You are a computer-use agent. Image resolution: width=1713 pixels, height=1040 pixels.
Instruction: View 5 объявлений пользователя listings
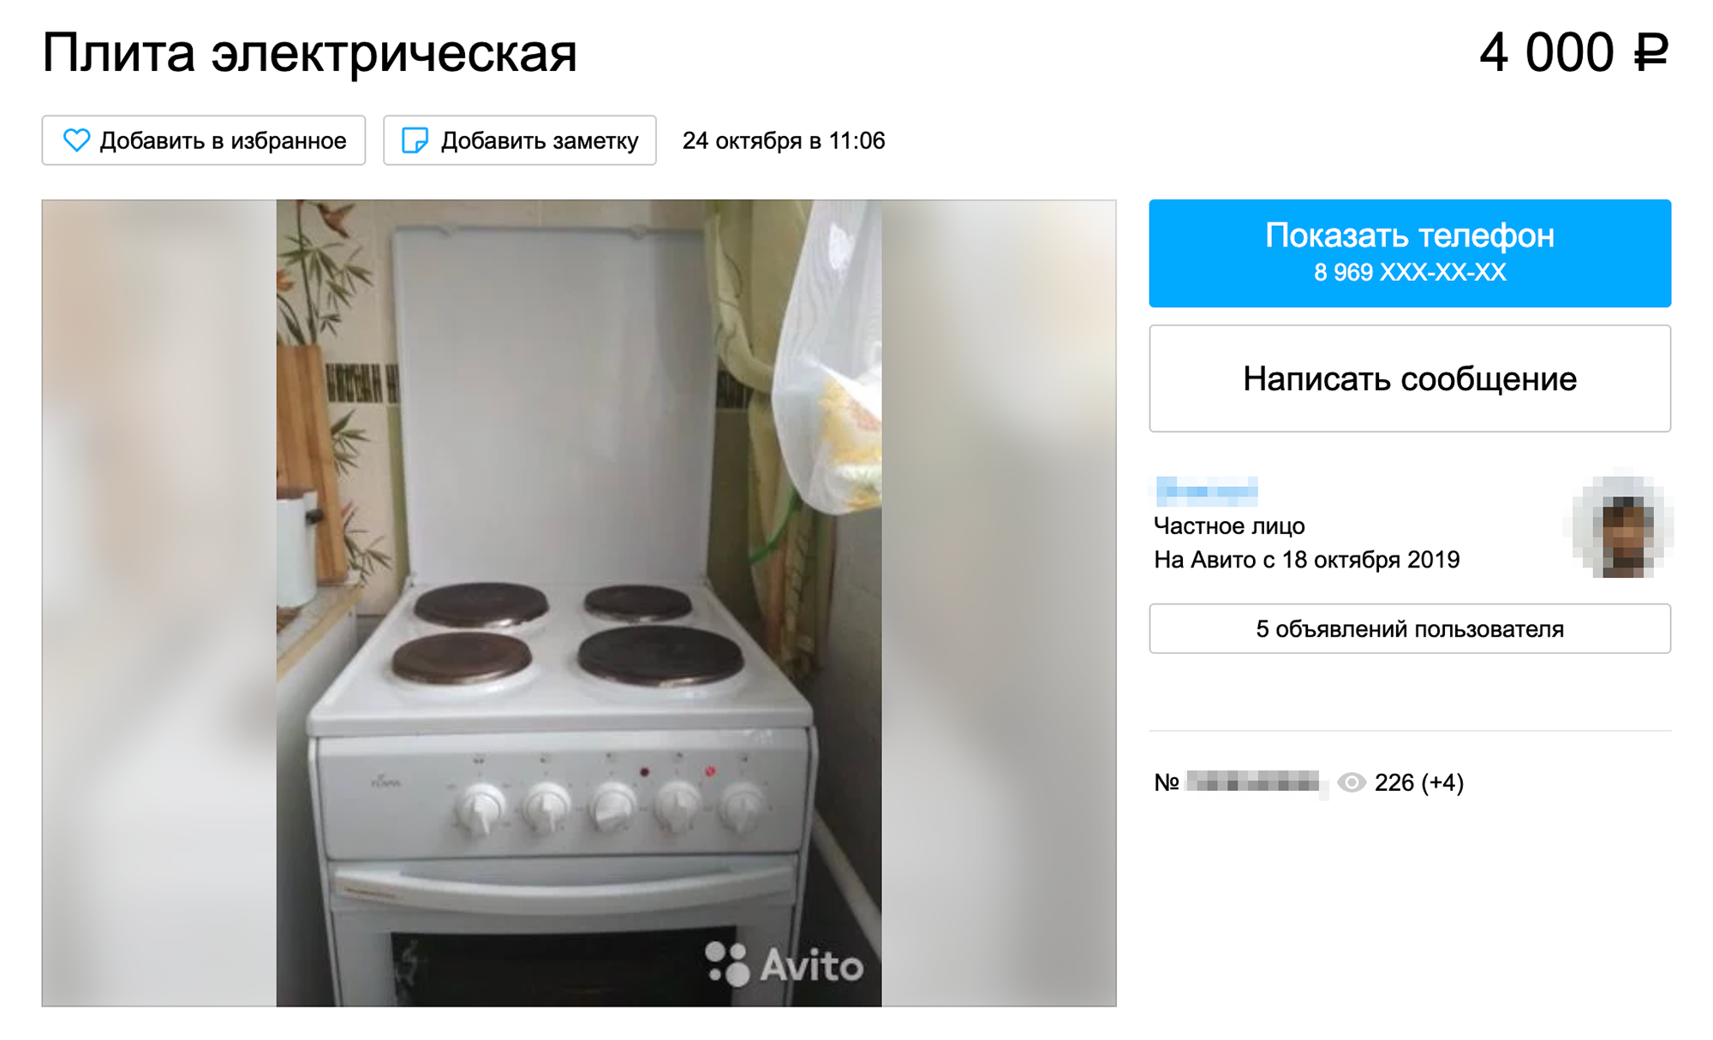point(1410,629)
